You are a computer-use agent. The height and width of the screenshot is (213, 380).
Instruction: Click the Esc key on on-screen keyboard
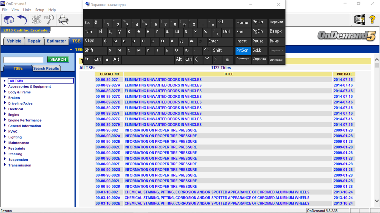(88, 23)
